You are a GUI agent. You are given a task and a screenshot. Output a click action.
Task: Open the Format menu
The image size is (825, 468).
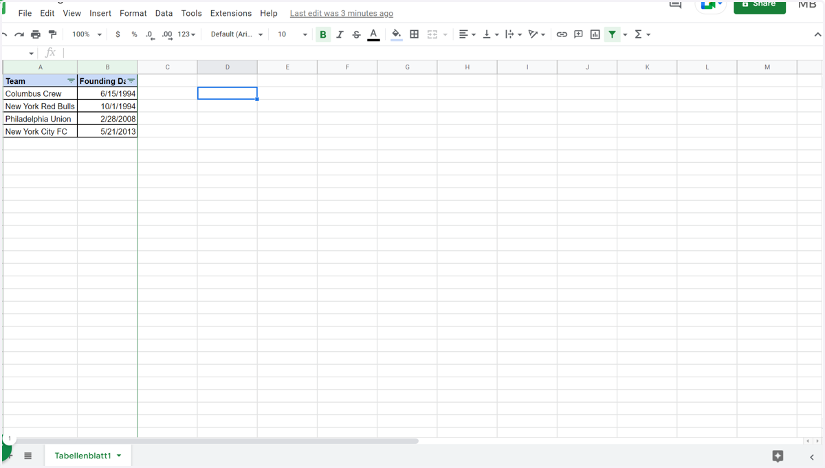coord(133,13)
